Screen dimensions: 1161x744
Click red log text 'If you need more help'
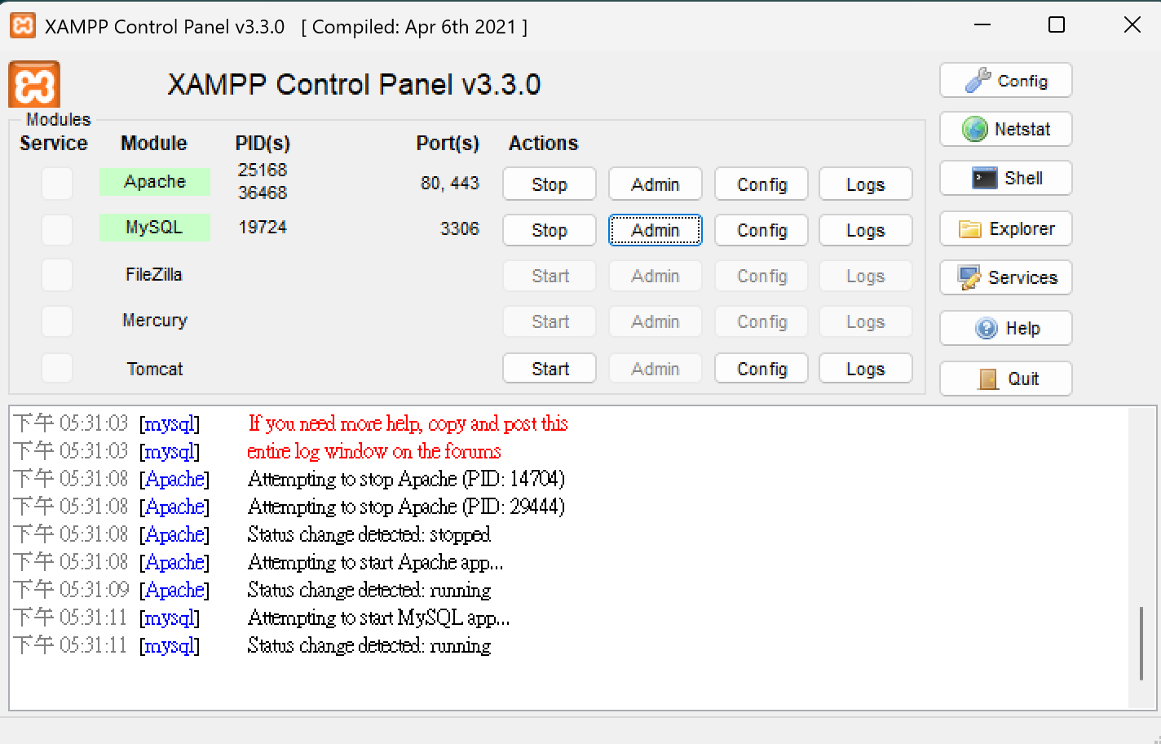point(334,423)
